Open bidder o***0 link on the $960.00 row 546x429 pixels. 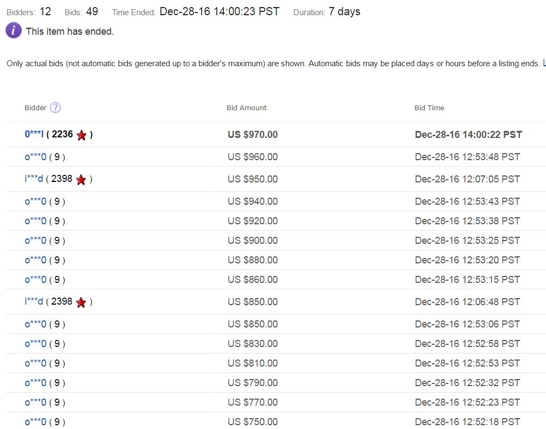35,157
